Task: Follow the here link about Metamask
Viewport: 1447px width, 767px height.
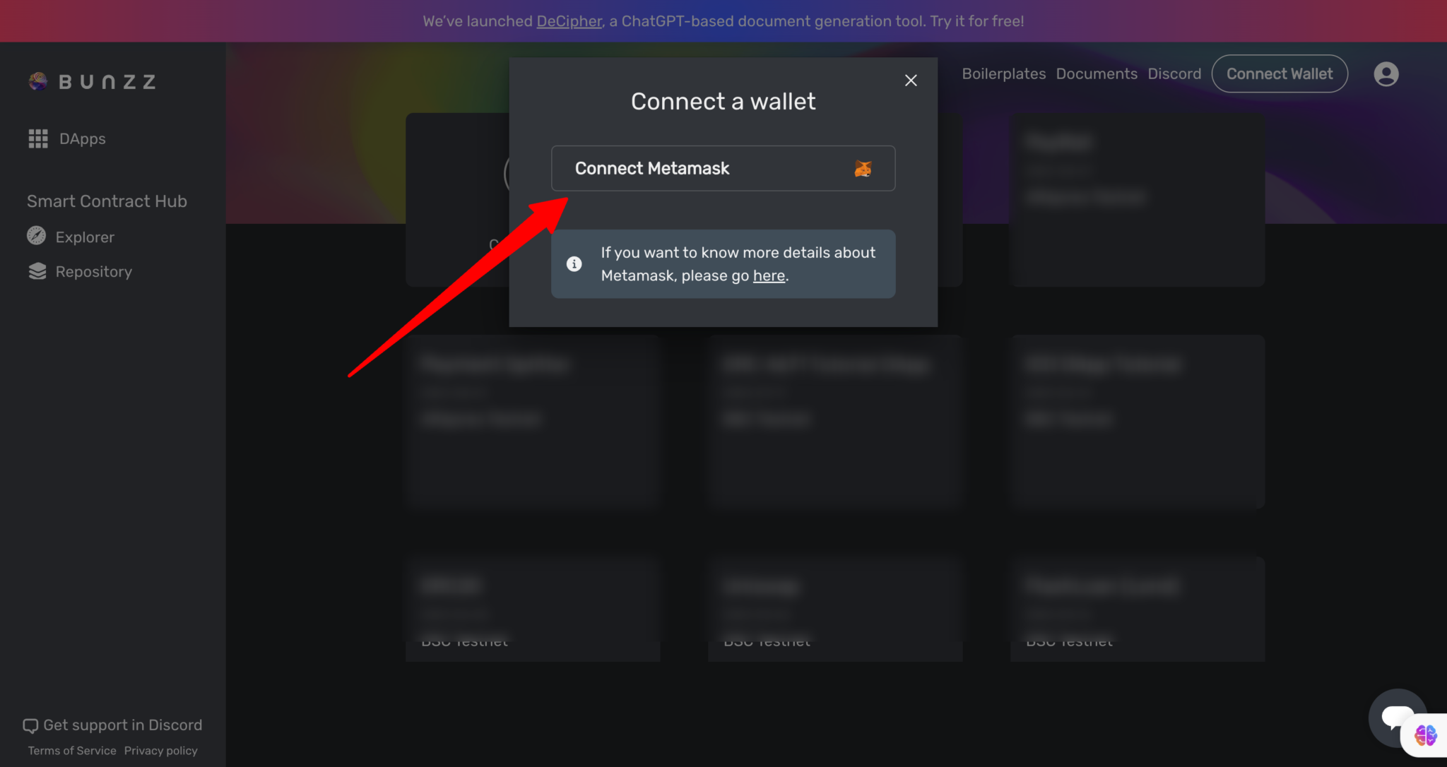Action: (768, 275)
